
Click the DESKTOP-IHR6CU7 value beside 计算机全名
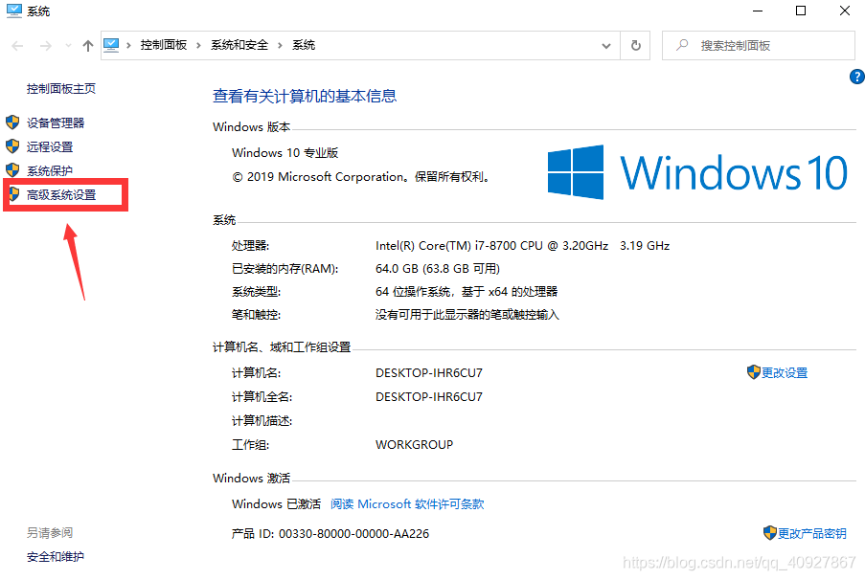428,397
